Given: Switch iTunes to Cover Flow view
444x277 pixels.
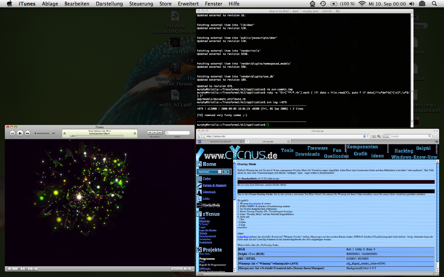Looking at the screenshot, I should (160, 133).
